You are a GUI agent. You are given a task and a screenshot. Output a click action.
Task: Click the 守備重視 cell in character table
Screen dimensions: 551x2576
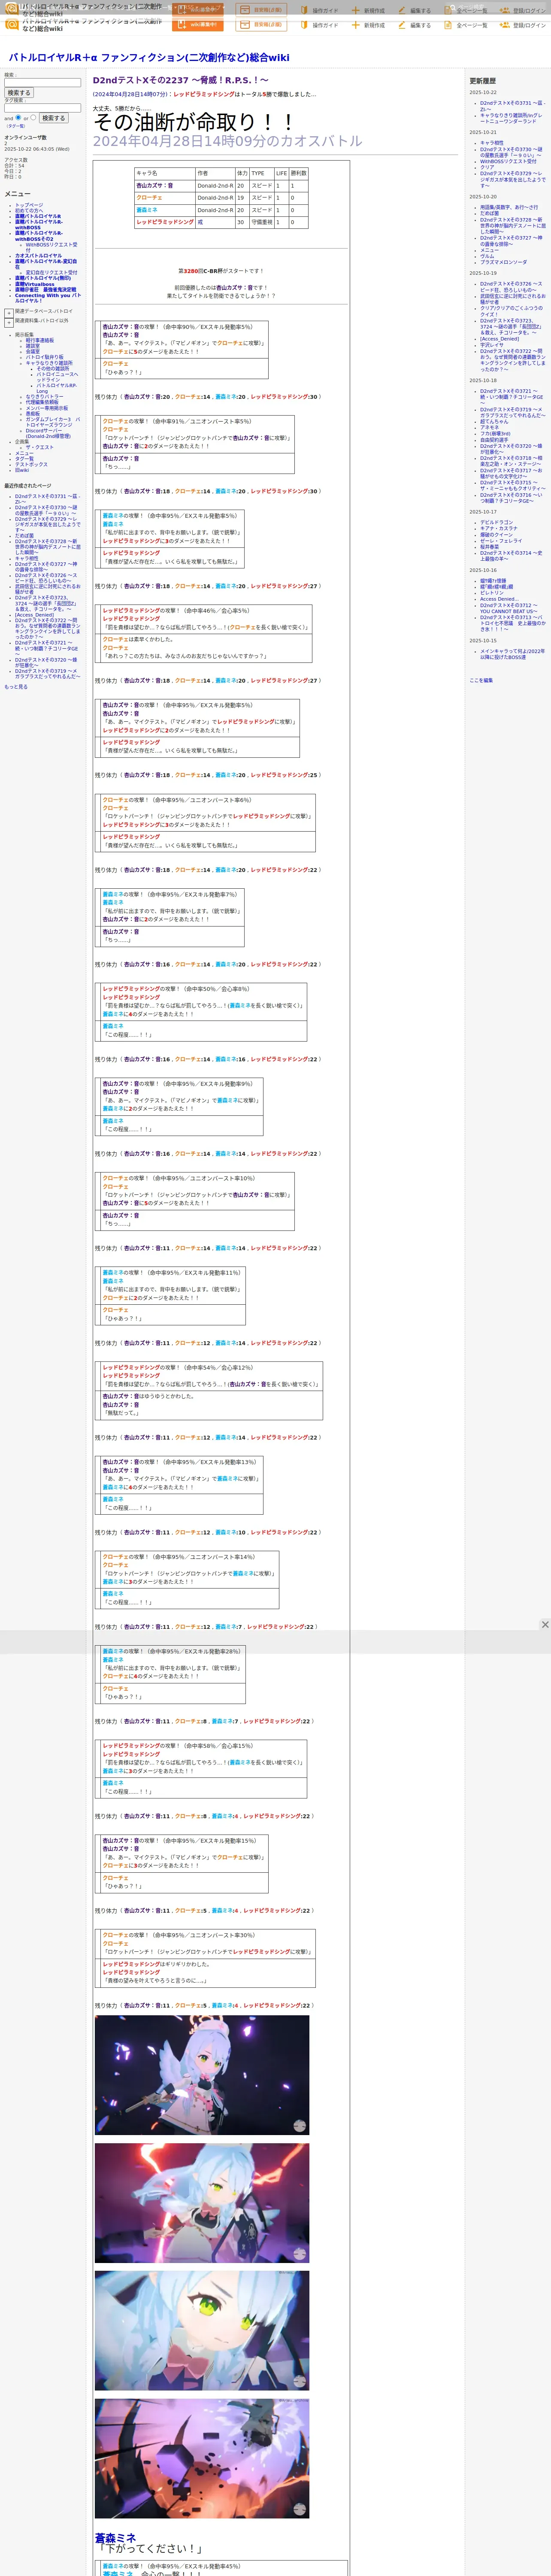[262, 222]
